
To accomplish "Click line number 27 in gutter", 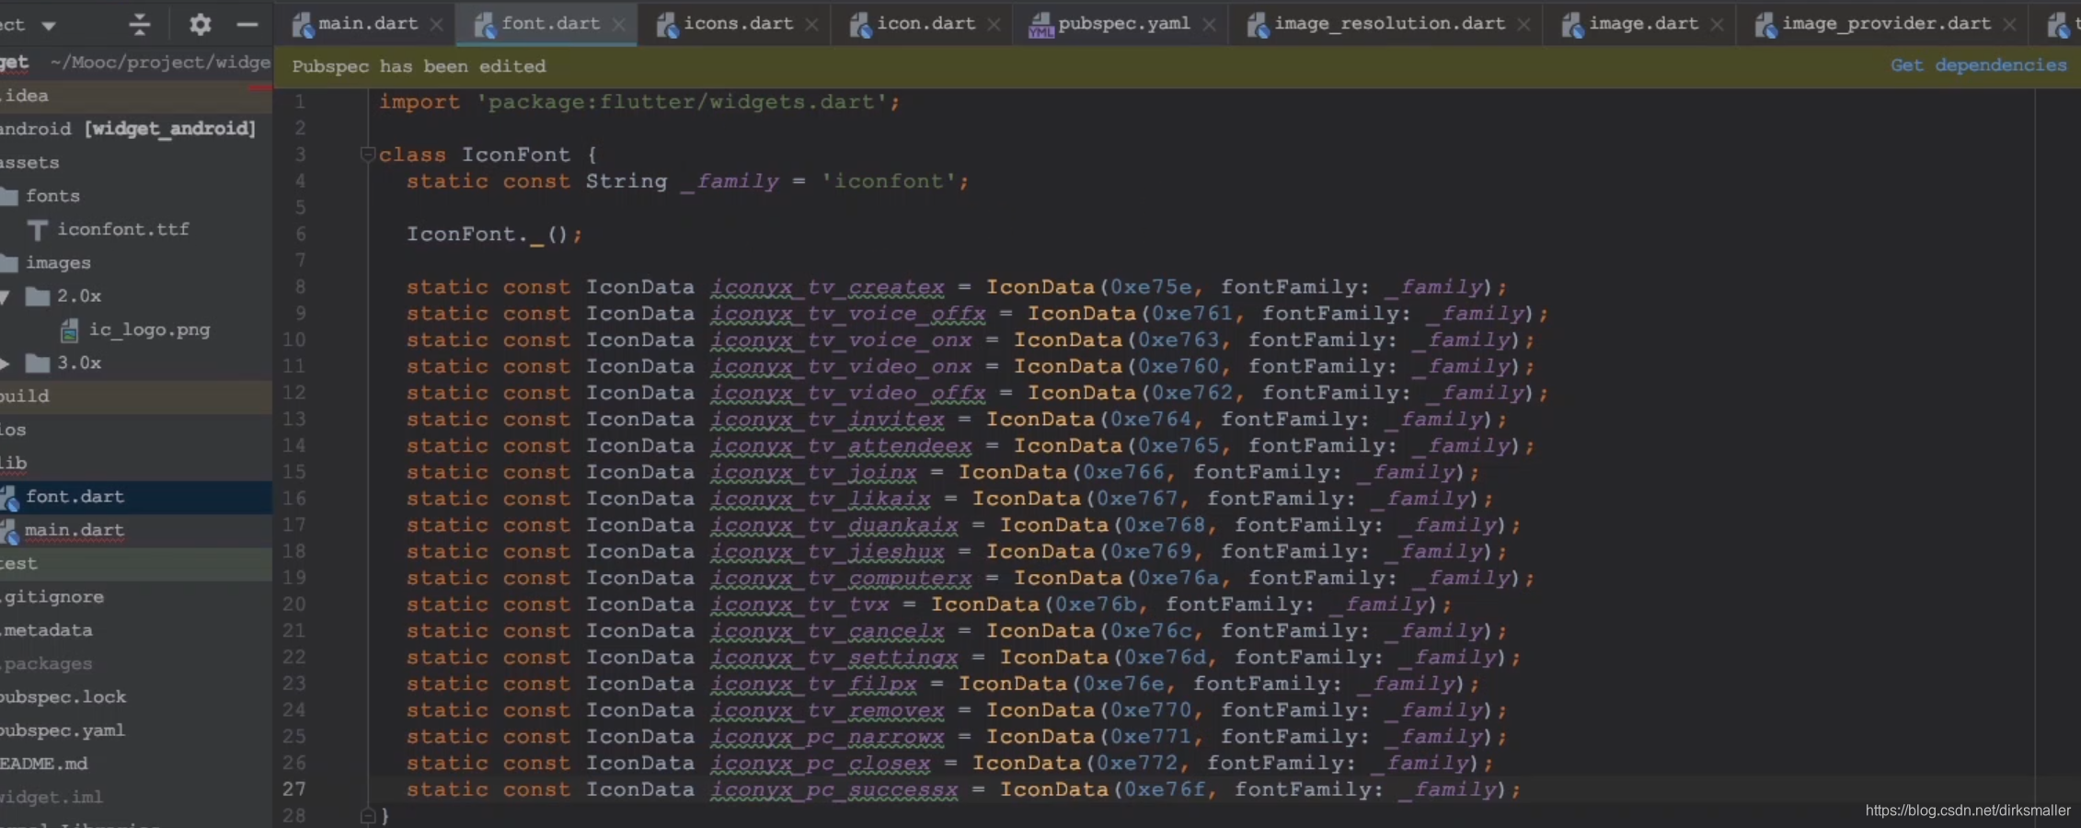I will coord(293,789).
